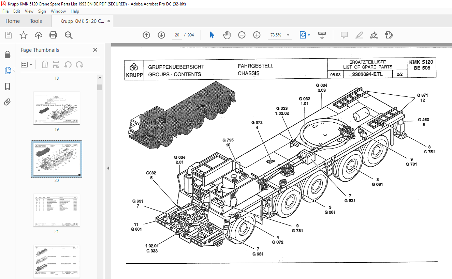
Task: Click the G 801 part label
Action: coord(136,229)
